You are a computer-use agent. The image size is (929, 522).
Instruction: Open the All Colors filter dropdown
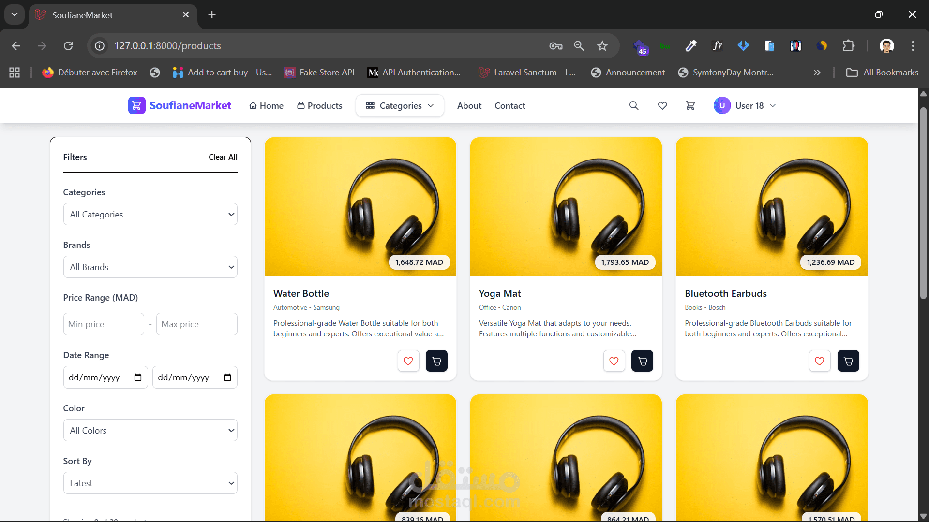(150, 430)
